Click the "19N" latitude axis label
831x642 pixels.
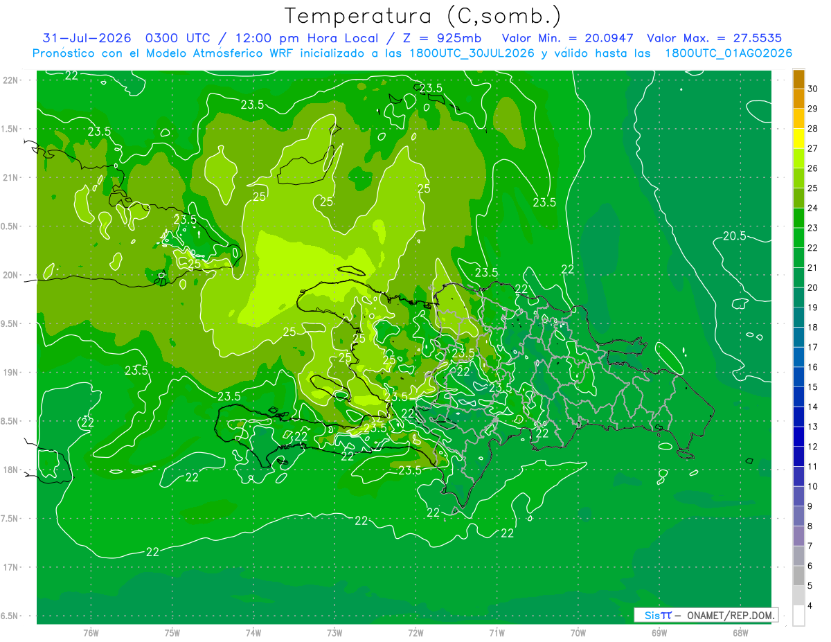[x=10, y=373]
